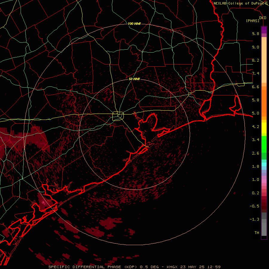Click the 1.0 color scale value
The height and width of the screenshot is (269, 269).
coord(256,180)
